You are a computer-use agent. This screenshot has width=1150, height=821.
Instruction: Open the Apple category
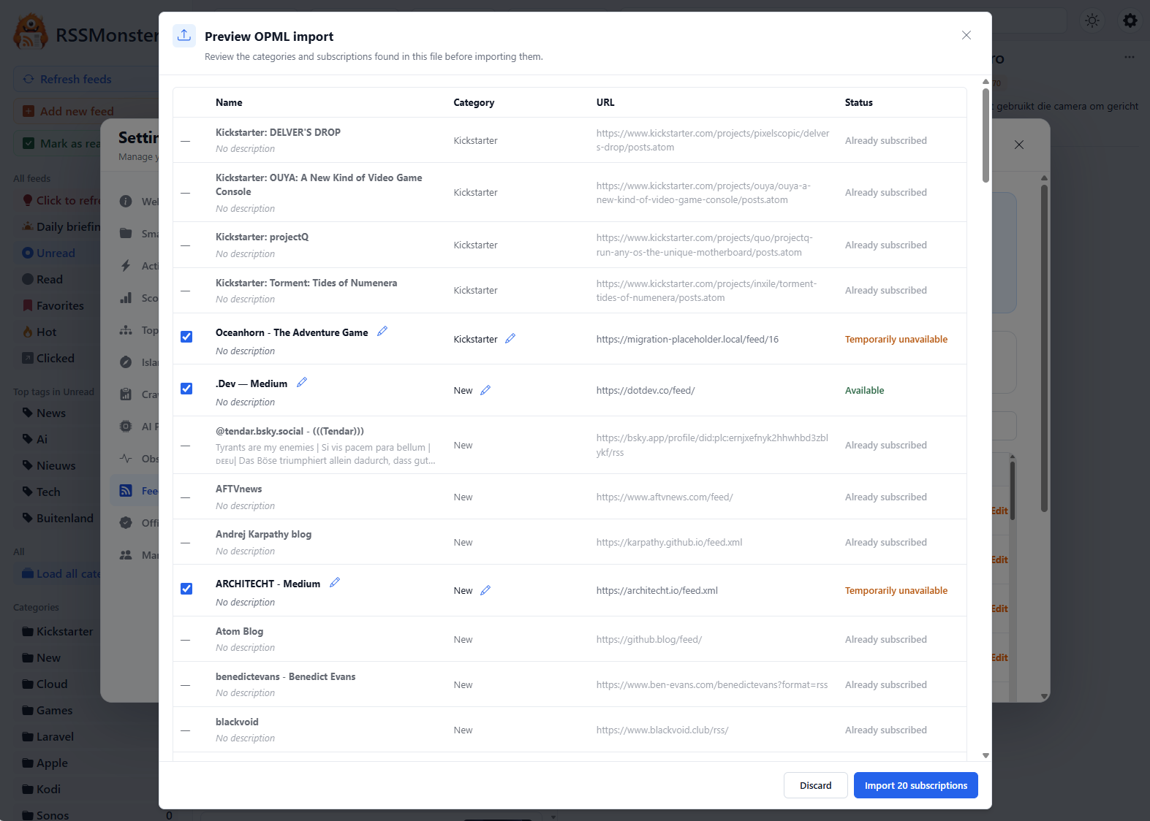coord(52,763)
